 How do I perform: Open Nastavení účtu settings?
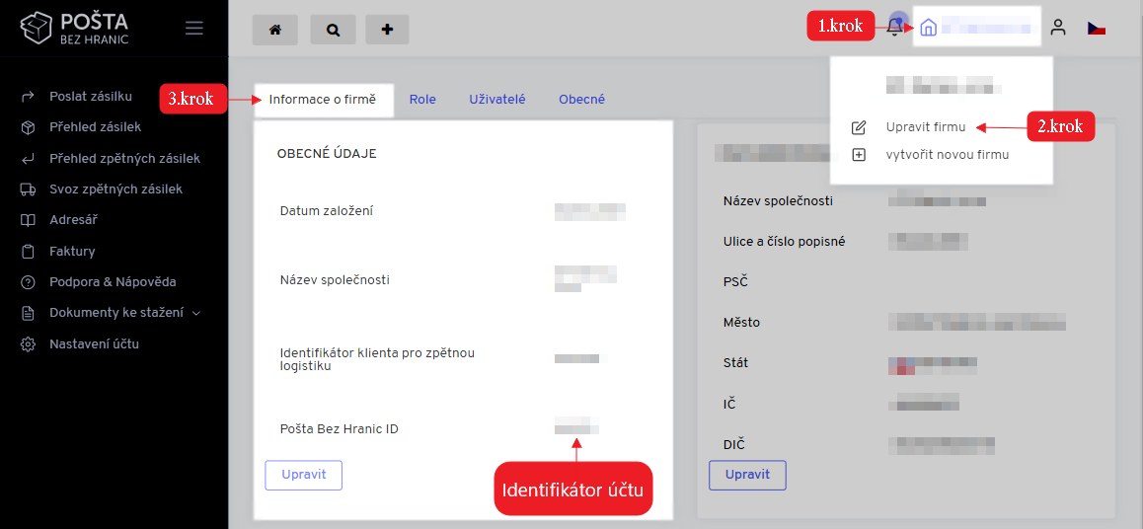click(94, 344)
